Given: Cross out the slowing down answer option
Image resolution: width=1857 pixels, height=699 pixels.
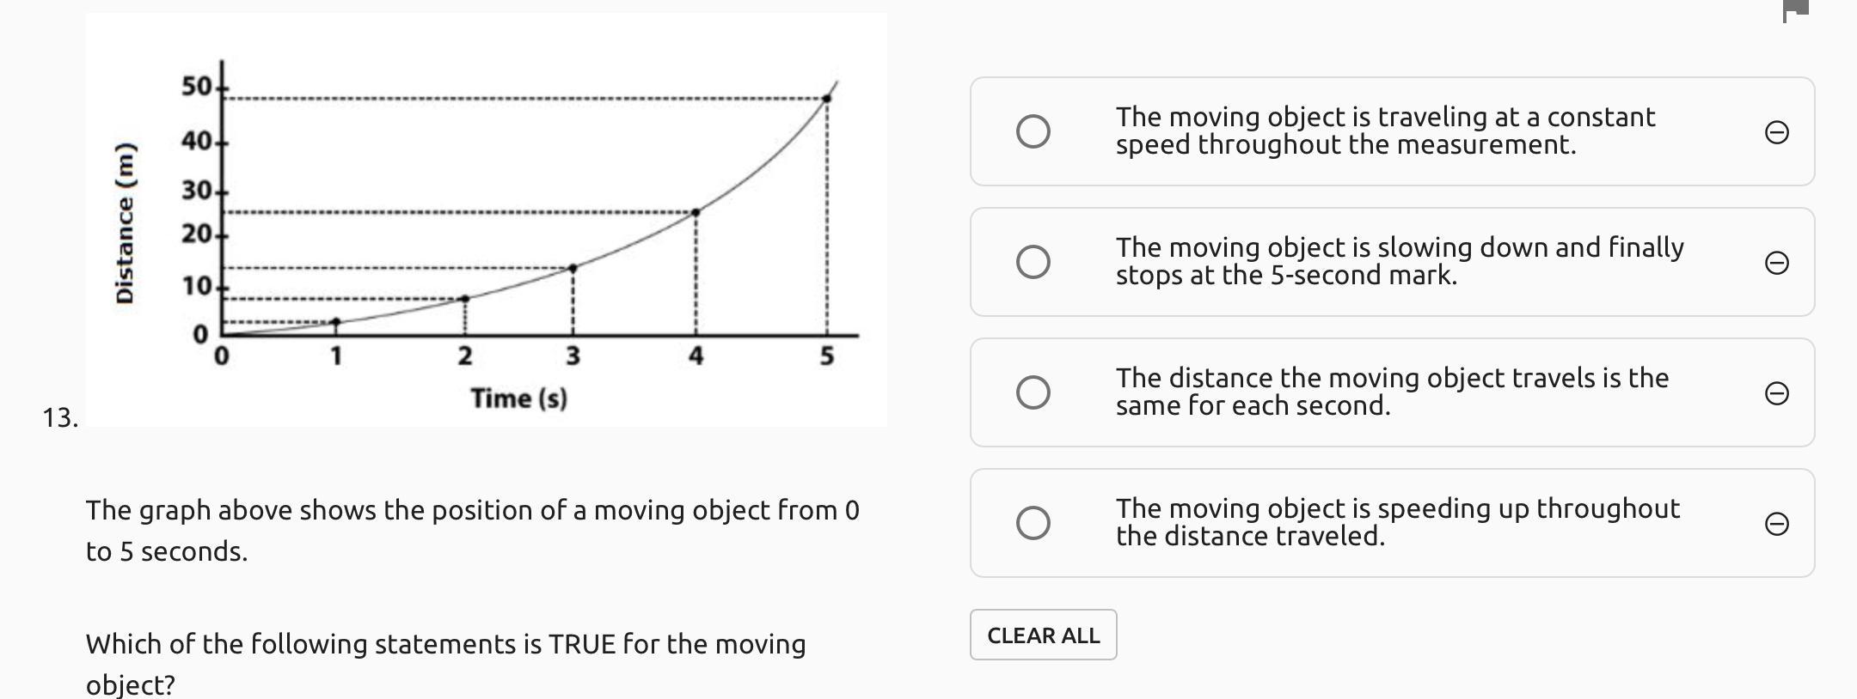Looking at the screenshot, I should [x=1776, y=263].
